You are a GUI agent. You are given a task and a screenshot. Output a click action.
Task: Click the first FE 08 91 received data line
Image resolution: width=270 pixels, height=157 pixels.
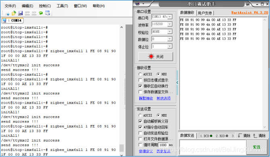pos(208,20)
